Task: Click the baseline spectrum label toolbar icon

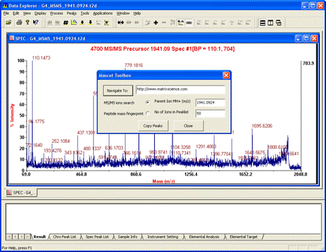Action: (181, 22)
